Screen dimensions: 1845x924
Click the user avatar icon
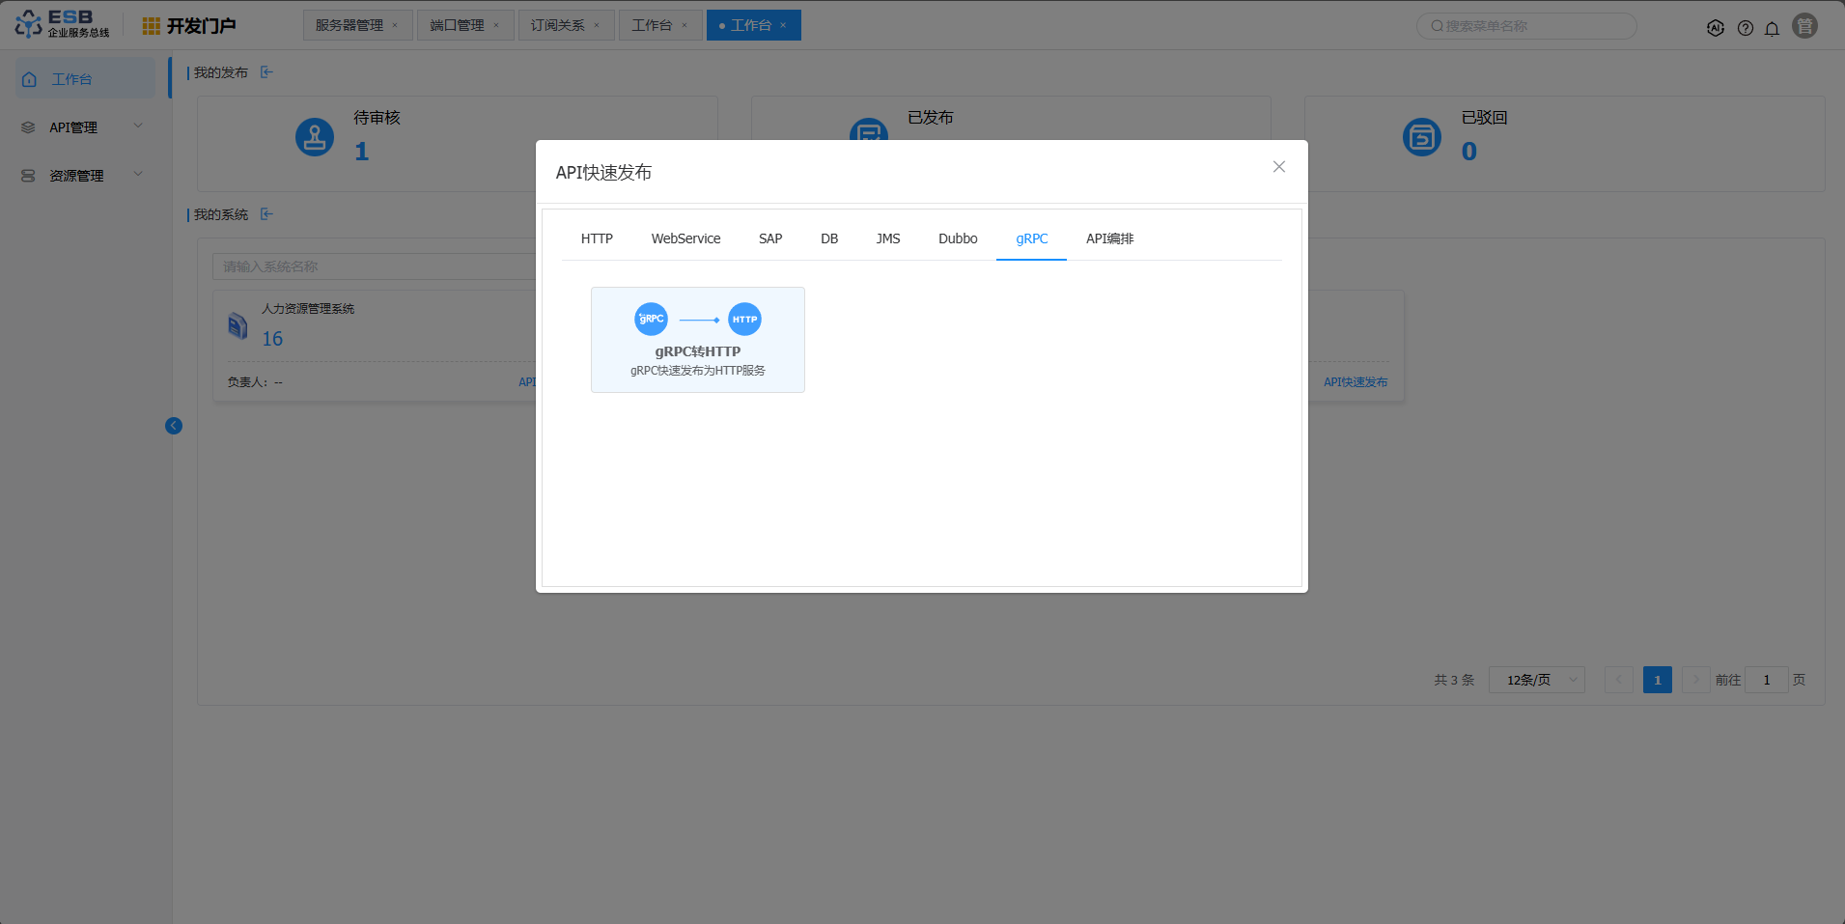pyautogui.click(x=1804, y=26)
